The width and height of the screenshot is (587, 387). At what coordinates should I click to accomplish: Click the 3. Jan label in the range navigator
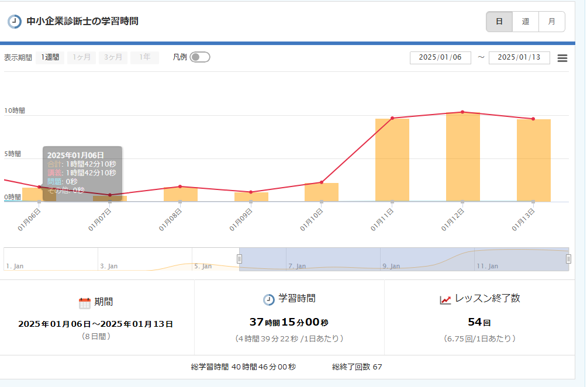(109, 266)
